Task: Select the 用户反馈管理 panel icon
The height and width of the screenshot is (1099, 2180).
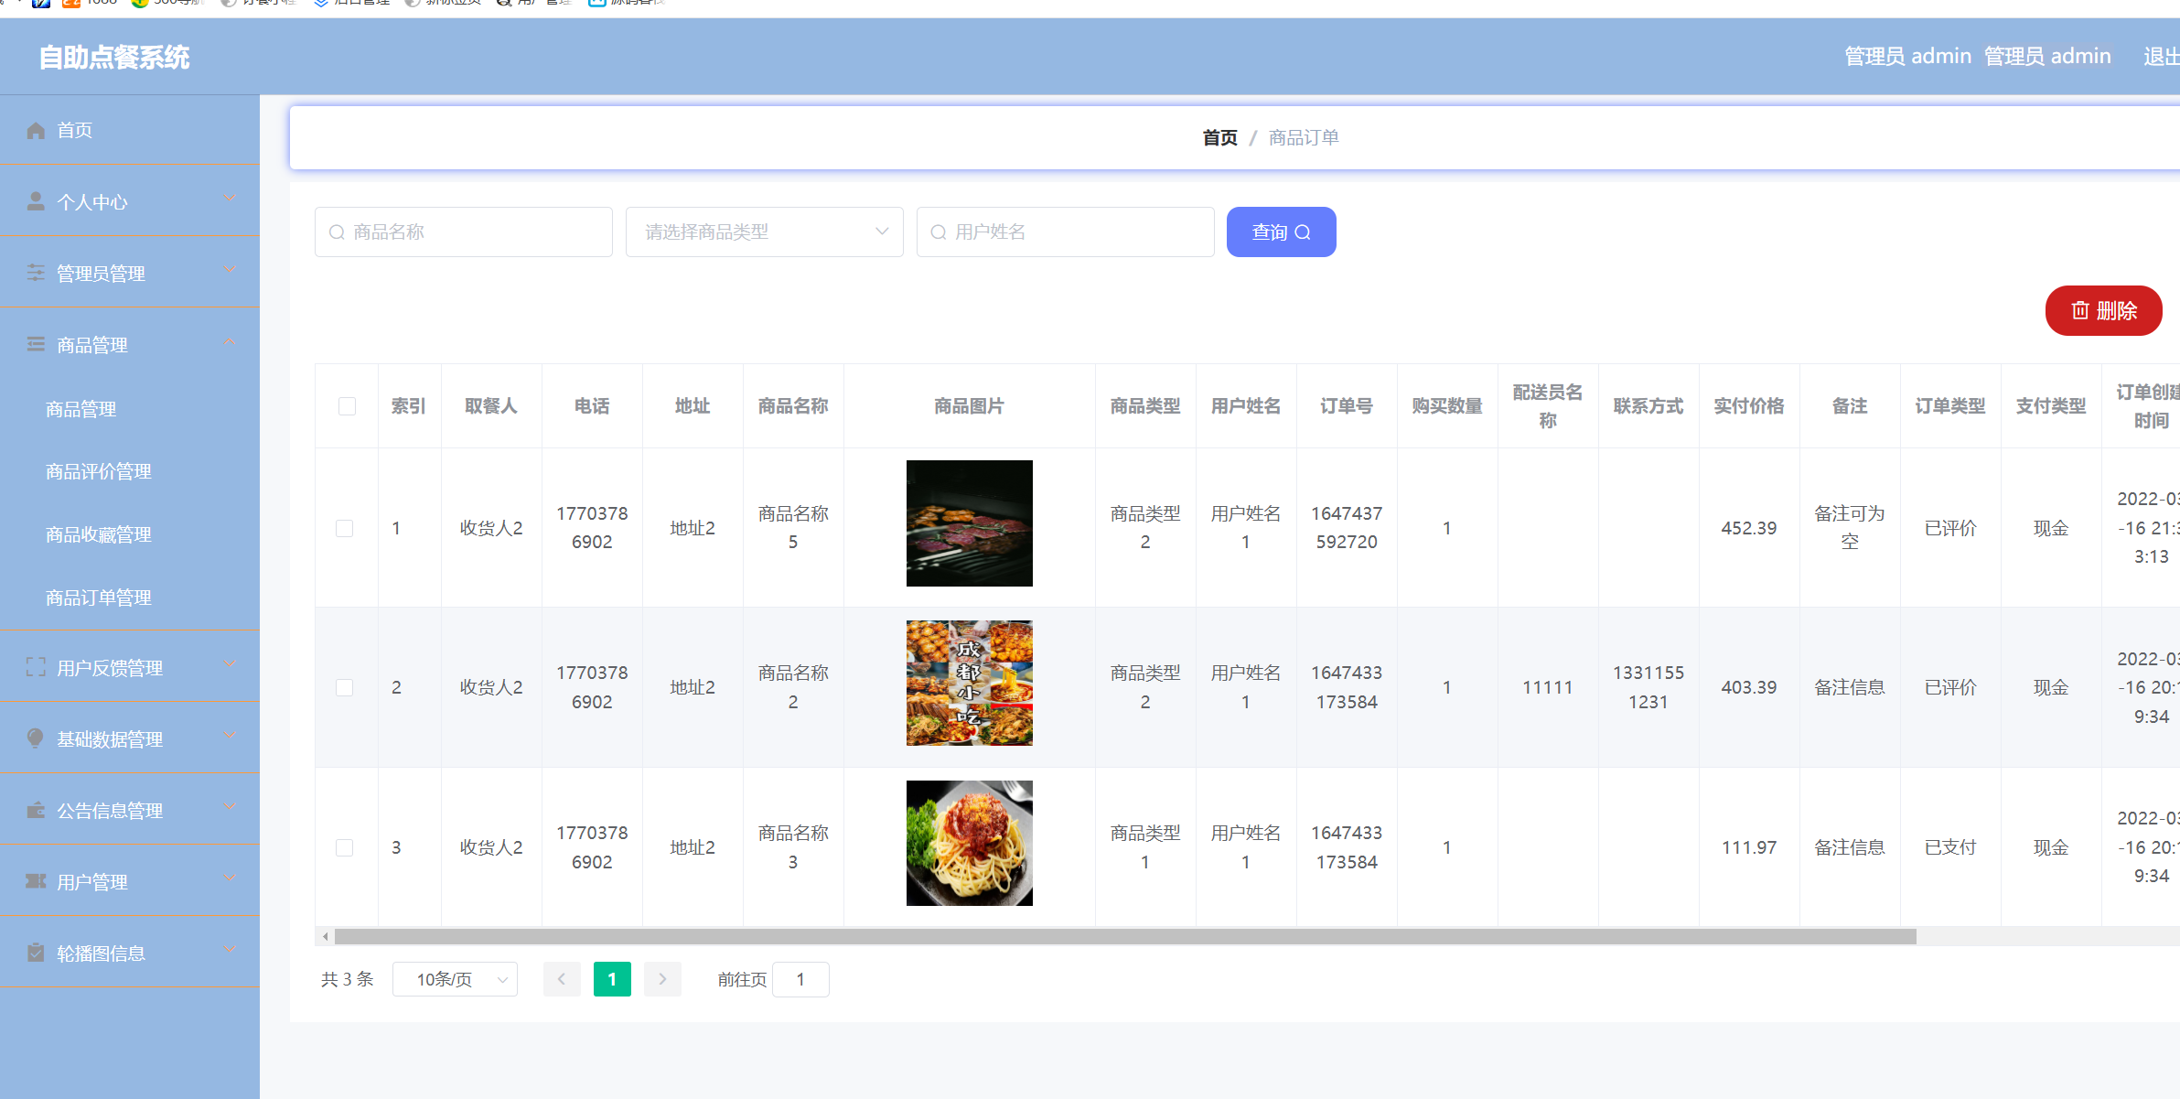Action: 36,667
